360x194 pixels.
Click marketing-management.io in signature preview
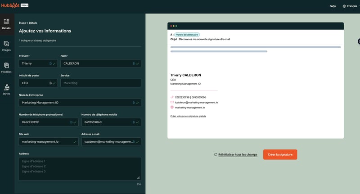190,108
